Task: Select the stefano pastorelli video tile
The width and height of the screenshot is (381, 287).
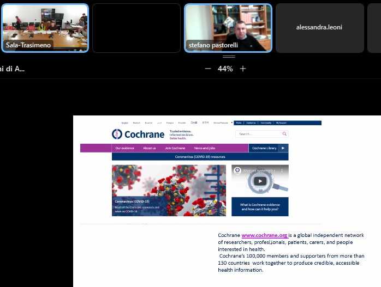Action: tap(228, 28)
